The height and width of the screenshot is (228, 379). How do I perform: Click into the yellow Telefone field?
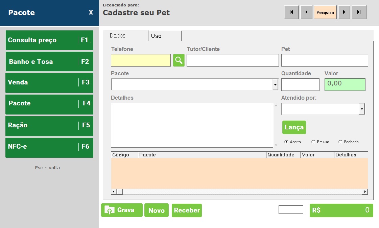(x=141, y=60)
